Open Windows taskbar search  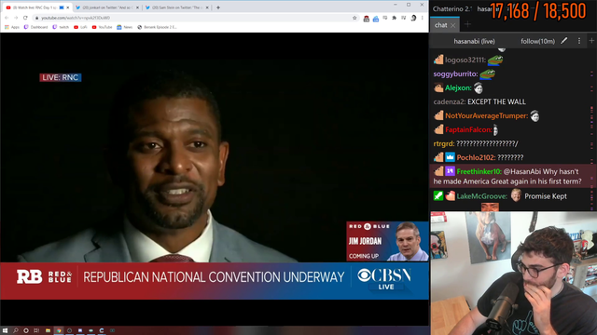pos(16,330)
